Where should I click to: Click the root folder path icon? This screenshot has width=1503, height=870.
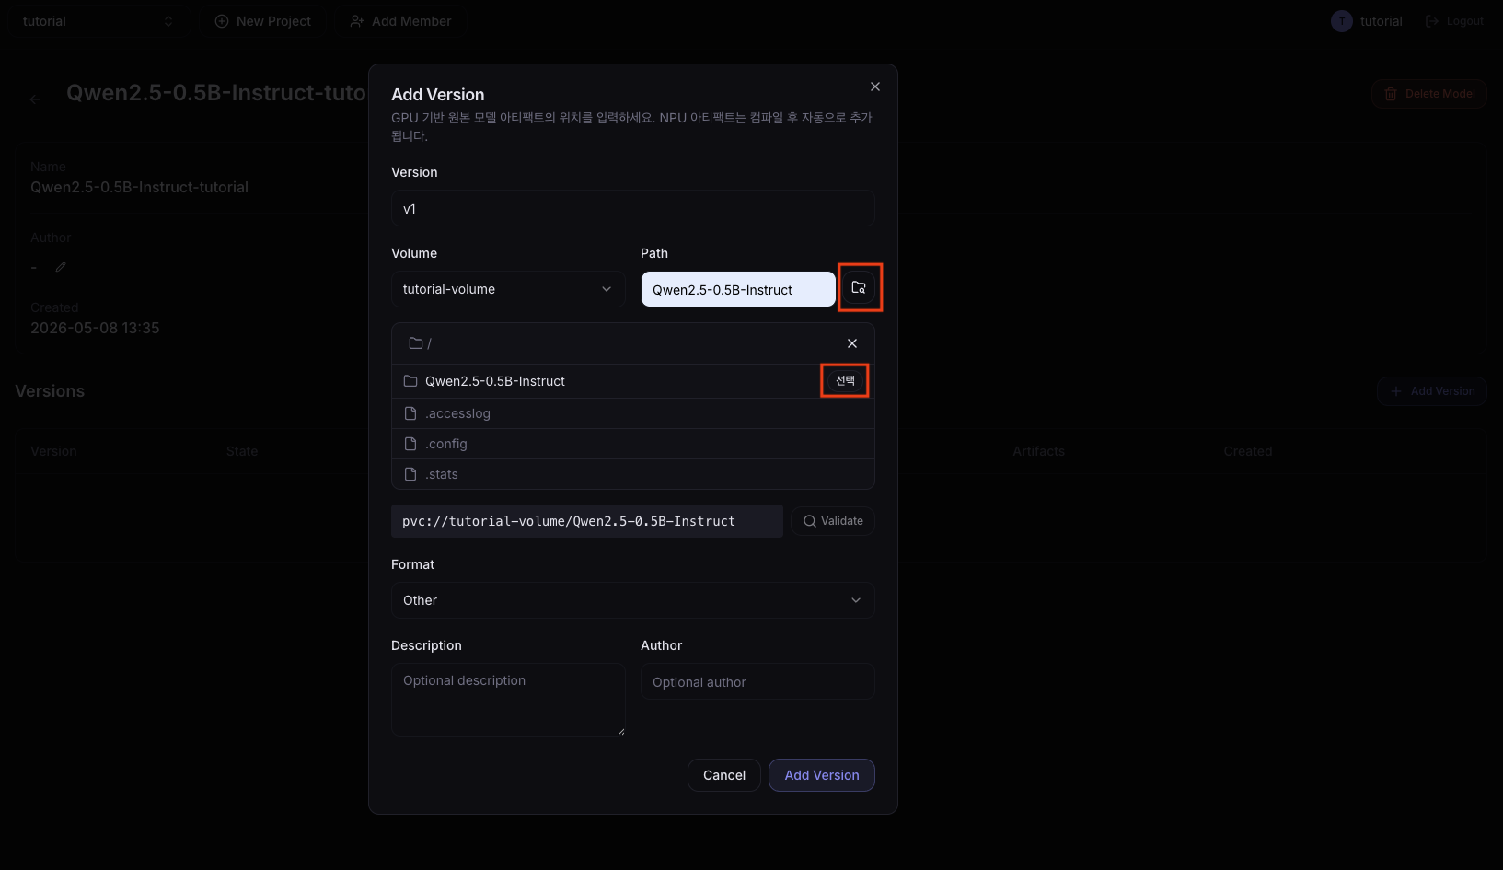coord(416,343)
